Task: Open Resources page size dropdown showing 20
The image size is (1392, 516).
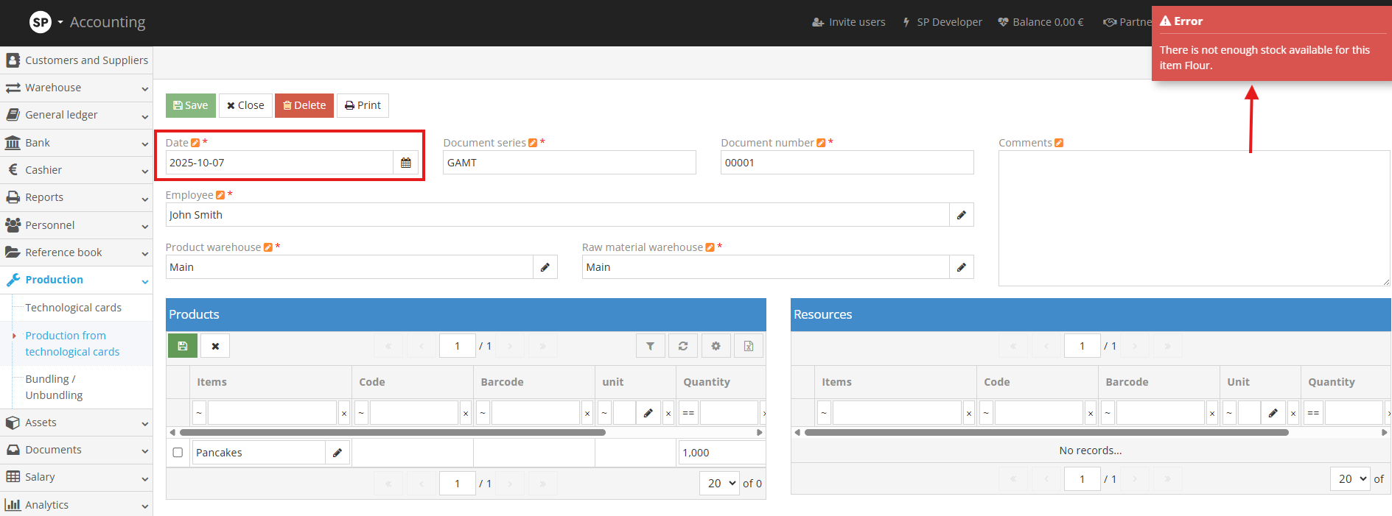Action: point(1350,479)
